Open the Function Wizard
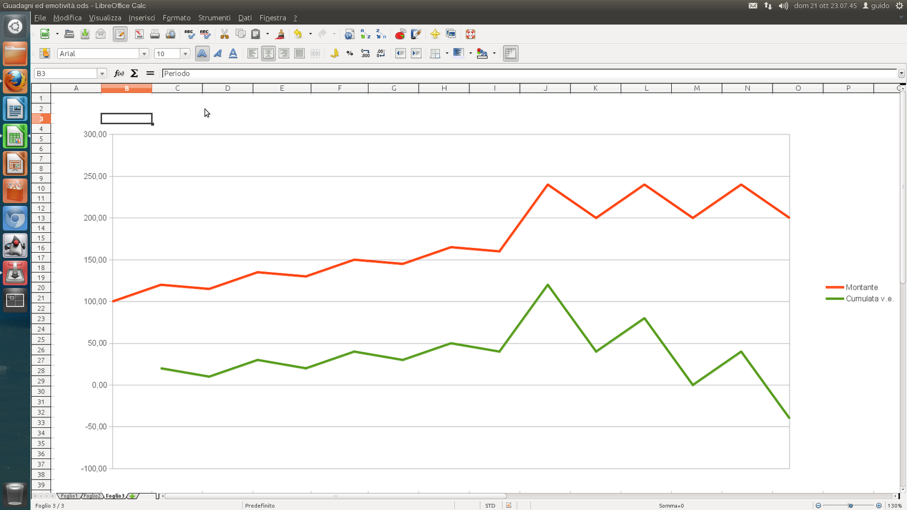Viewport: 907px width, 510px height. [x=119, y=73]
